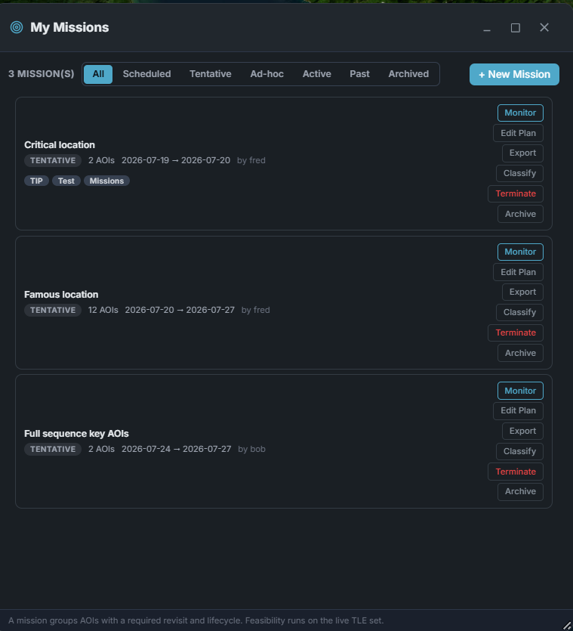Export the Famous location mission

(x=522, y=292)
